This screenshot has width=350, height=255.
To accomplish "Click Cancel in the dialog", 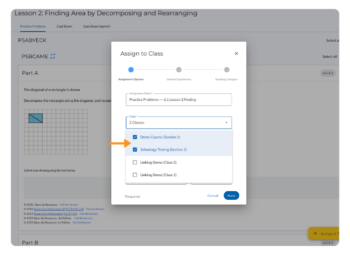I will coord(213,196).
